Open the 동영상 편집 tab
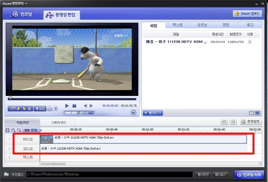This screenshot has width=268, height=182. tap(61, 15)
